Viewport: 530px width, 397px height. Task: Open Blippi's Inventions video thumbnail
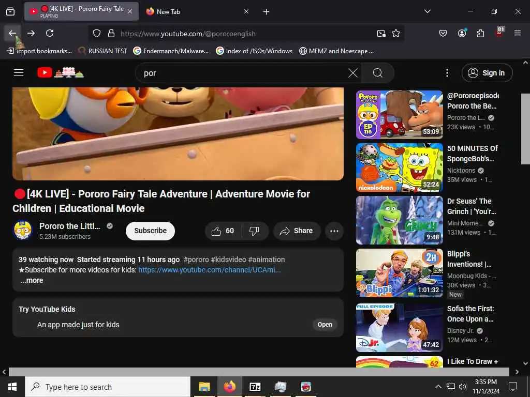(399, 273)
